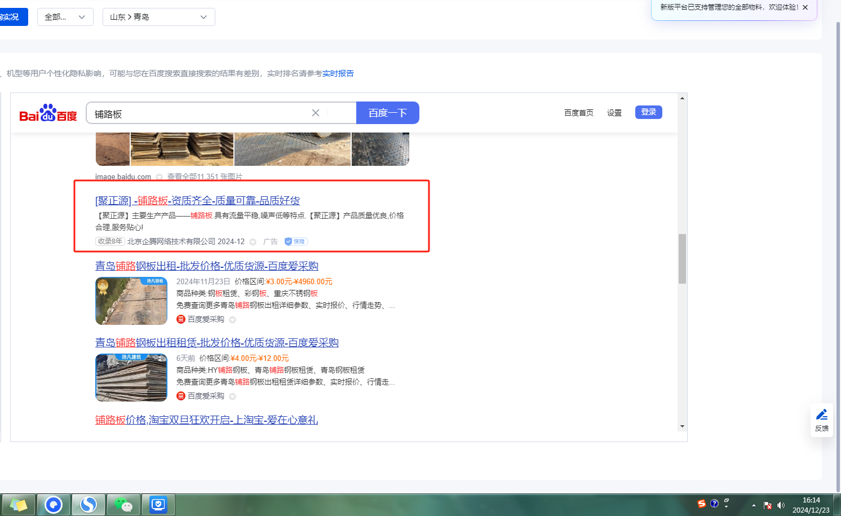Click the price range ¥4.00元-¥12.00元
The height and width of the screenshot is (516, 841).
tap(260, 358)
